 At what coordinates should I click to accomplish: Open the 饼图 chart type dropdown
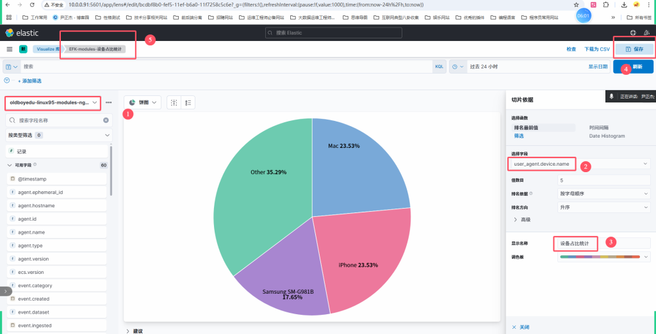click(x=142, y=102)
